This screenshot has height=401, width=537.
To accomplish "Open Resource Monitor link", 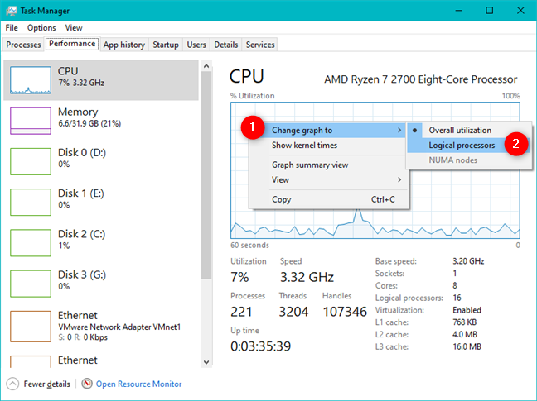I will [138, 384].
